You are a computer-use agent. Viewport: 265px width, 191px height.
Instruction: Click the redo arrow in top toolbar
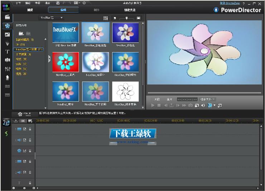(69, 3)
